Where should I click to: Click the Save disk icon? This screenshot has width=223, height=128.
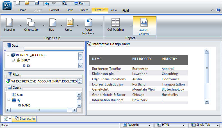pos(37,3)
